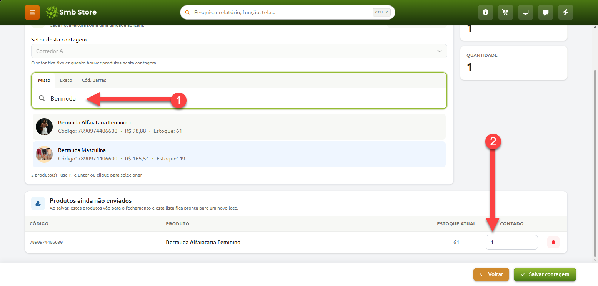Image resolution: width=598 pixels, height=286 pixels.
Task: Click the Quantidade card value
Action: (469, 67)
